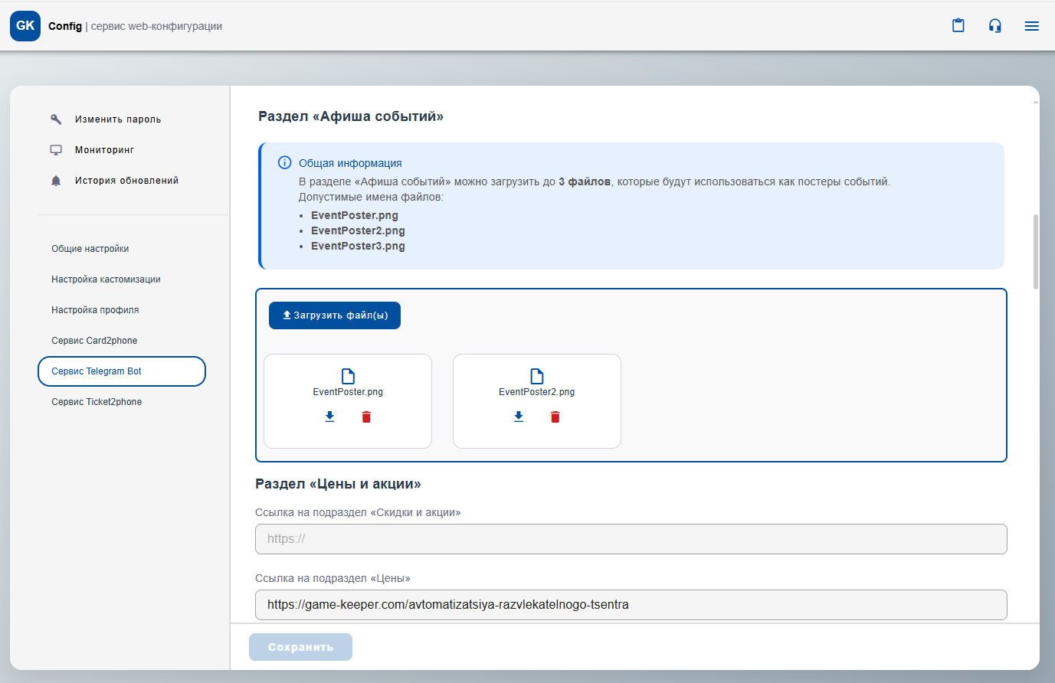The image size is (1055, 683).
Task: Go to Мониторинг page
Action: [104, 150]
